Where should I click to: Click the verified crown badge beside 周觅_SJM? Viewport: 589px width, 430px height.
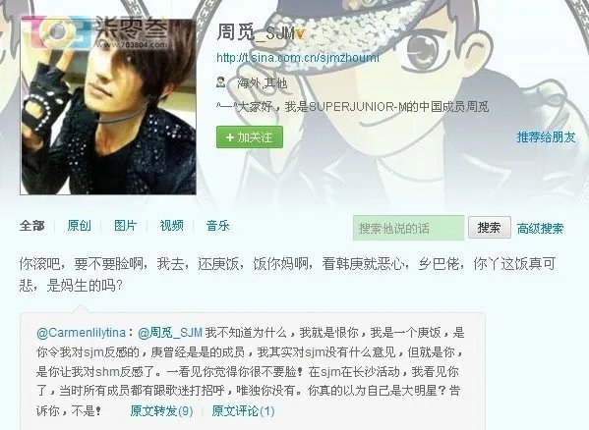coord(300,34)
